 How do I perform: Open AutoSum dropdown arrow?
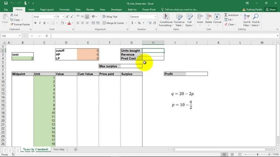(x=241, y=15)
